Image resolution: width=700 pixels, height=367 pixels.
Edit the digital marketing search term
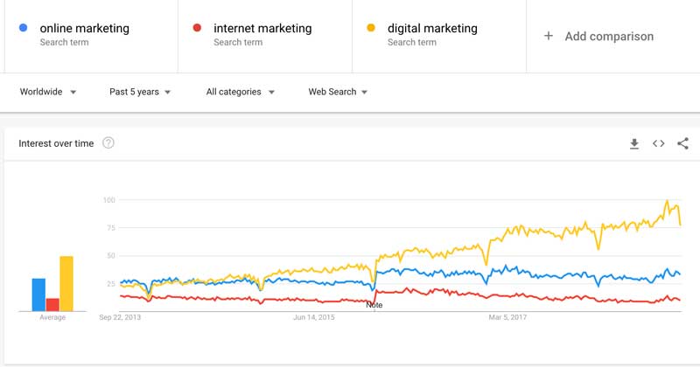pos(432,28)
